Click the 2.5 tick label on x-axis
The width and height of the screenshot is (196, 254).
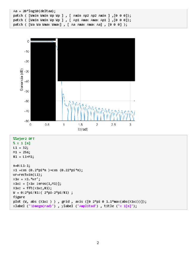point(113,125)
